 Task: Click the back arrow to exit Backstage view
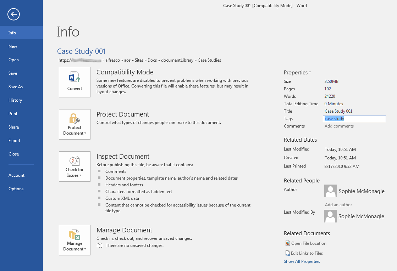[x=13, y=14]
